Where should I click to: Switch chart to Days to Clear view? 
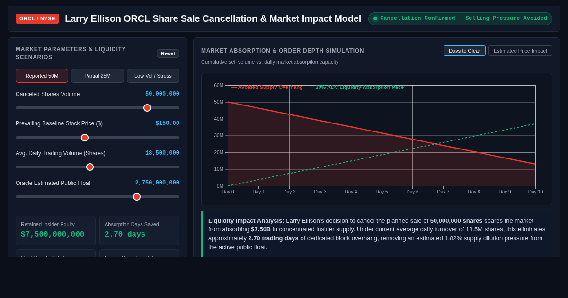464,51
